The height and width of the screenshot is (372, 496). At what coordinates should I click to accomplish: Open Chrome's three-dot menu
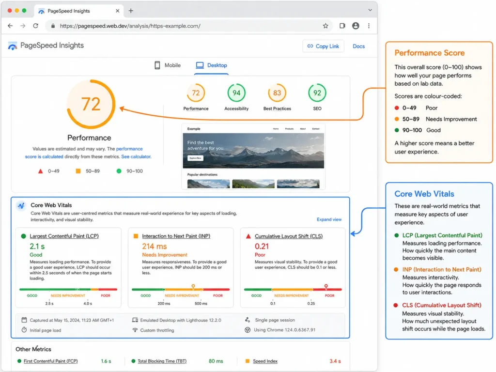(369, 26)
